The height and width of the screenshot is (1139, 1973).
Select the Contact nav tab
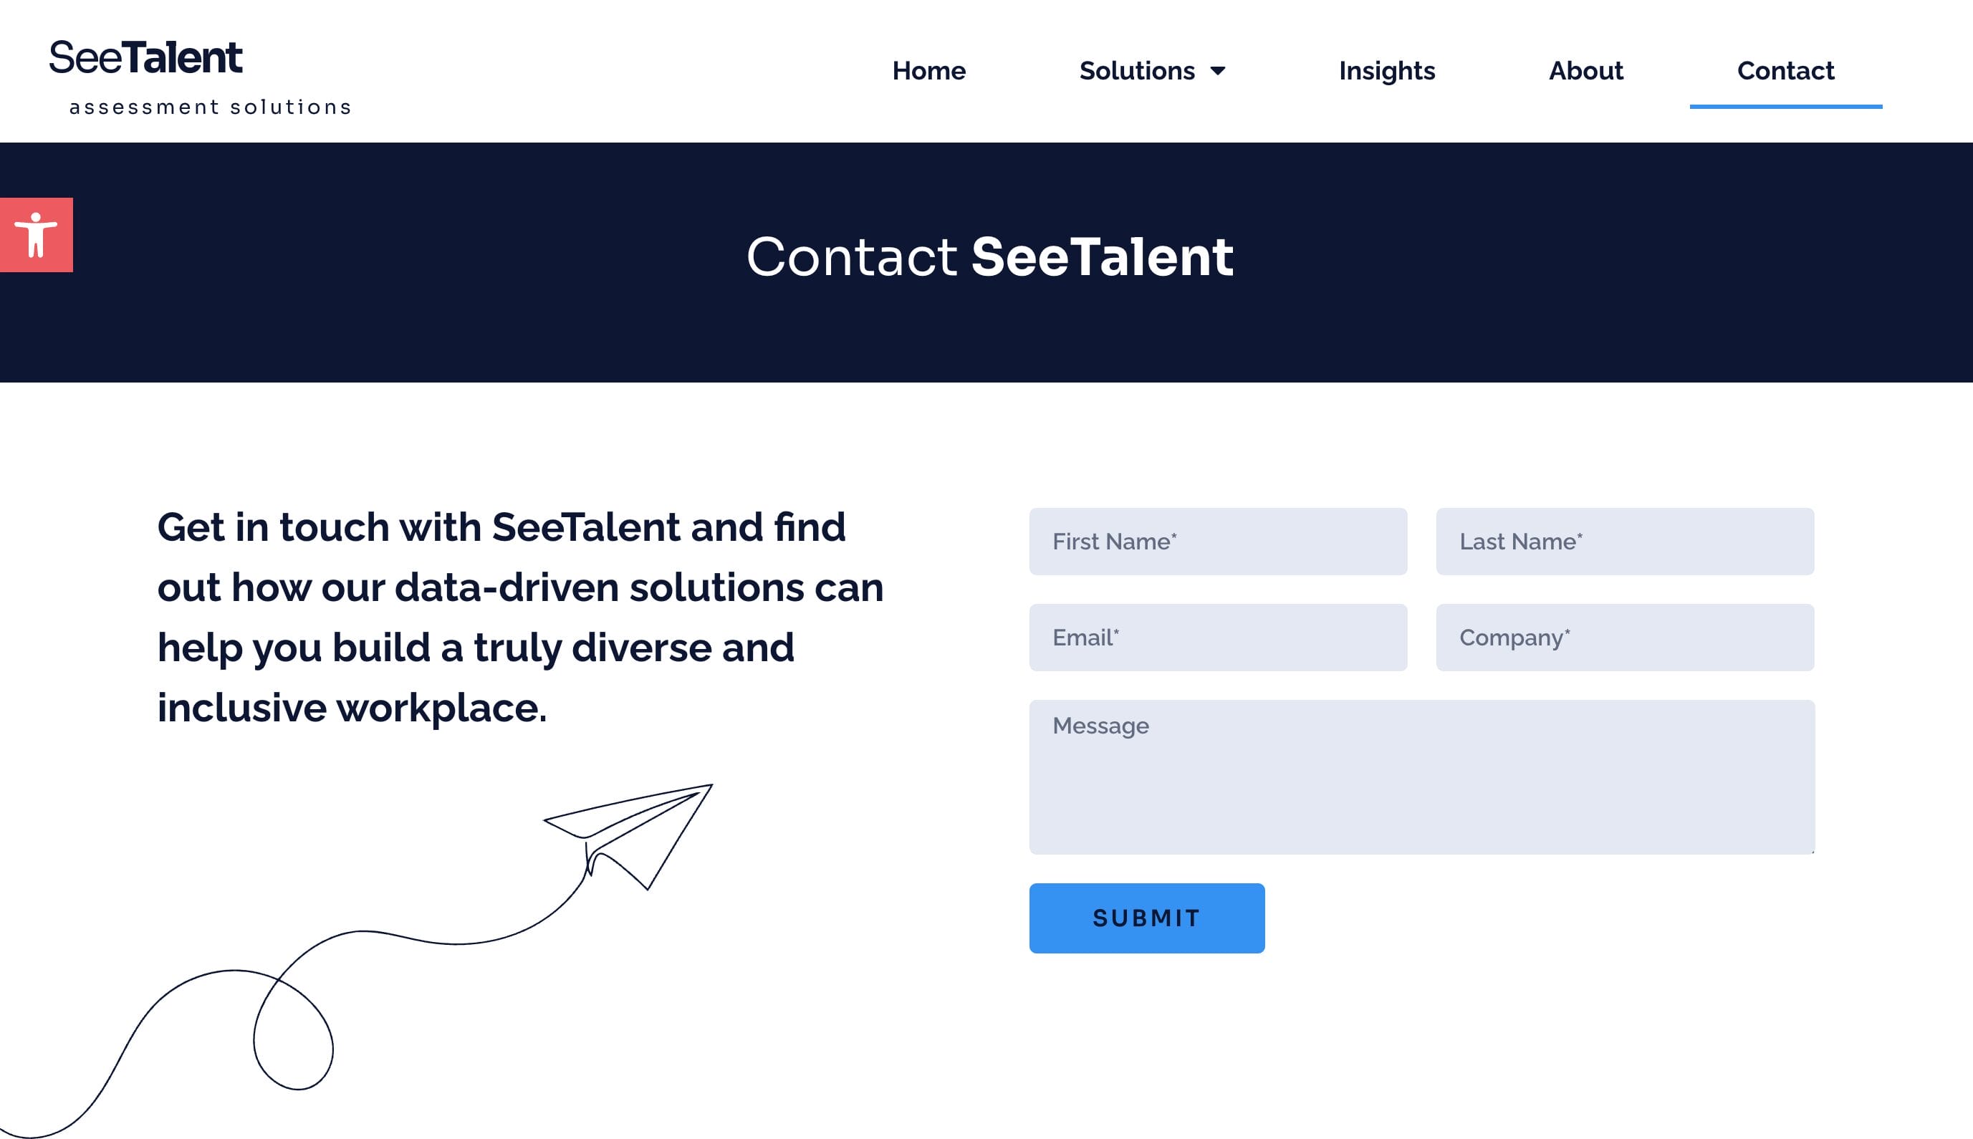[1785, 71]
